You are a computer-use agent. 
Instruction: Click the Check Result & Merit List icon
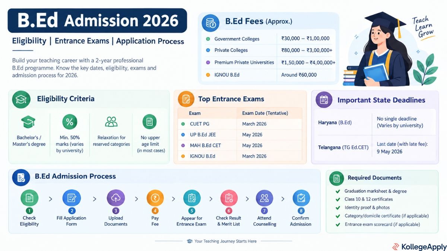pyautogui.click(x=229, y=198)
